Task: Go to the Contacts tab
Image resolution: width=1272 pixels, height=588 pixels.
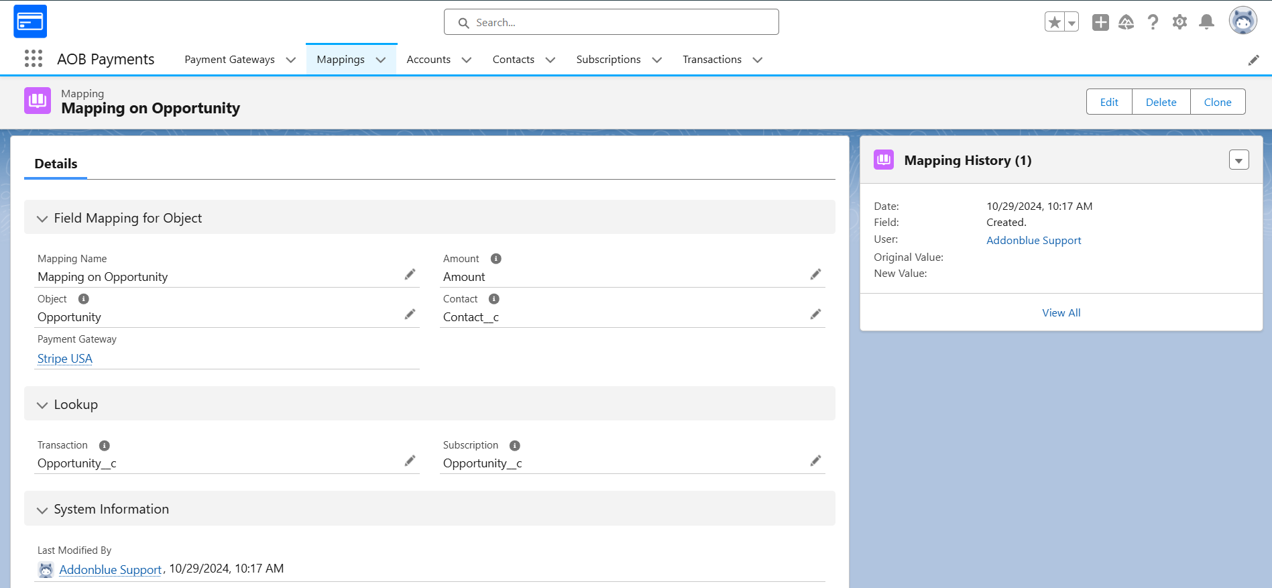Action: (514, 60)
